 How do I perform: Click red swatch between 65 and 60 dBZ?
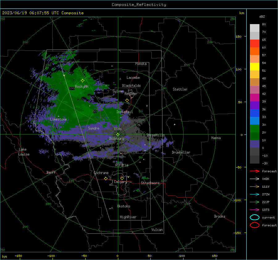coord(255,44)
